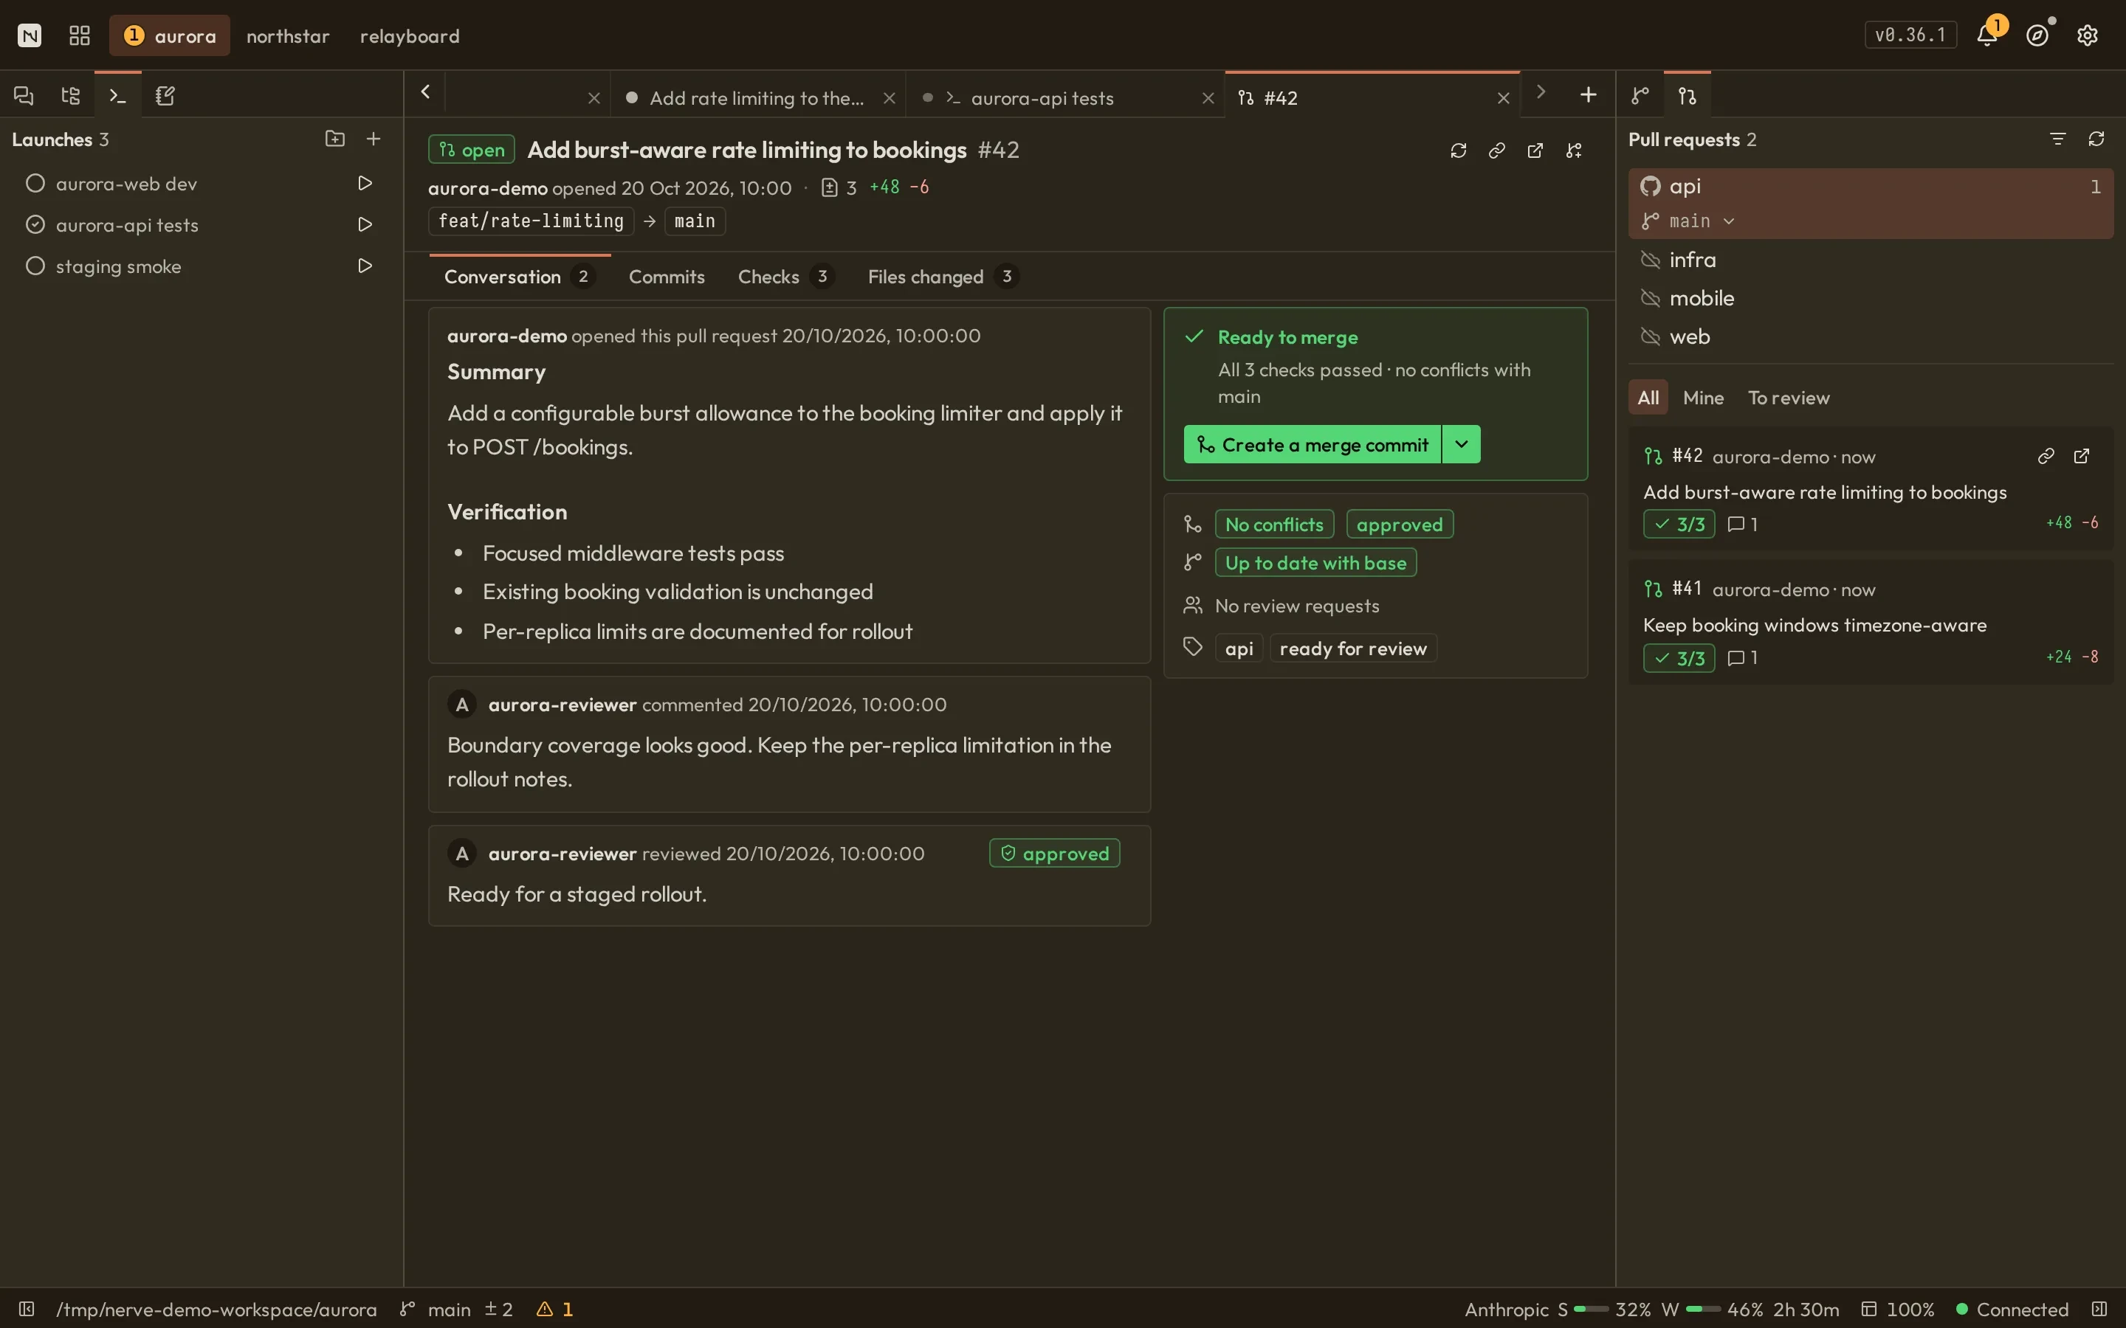Click Create a merge commit button

[x=1312, y=444]
